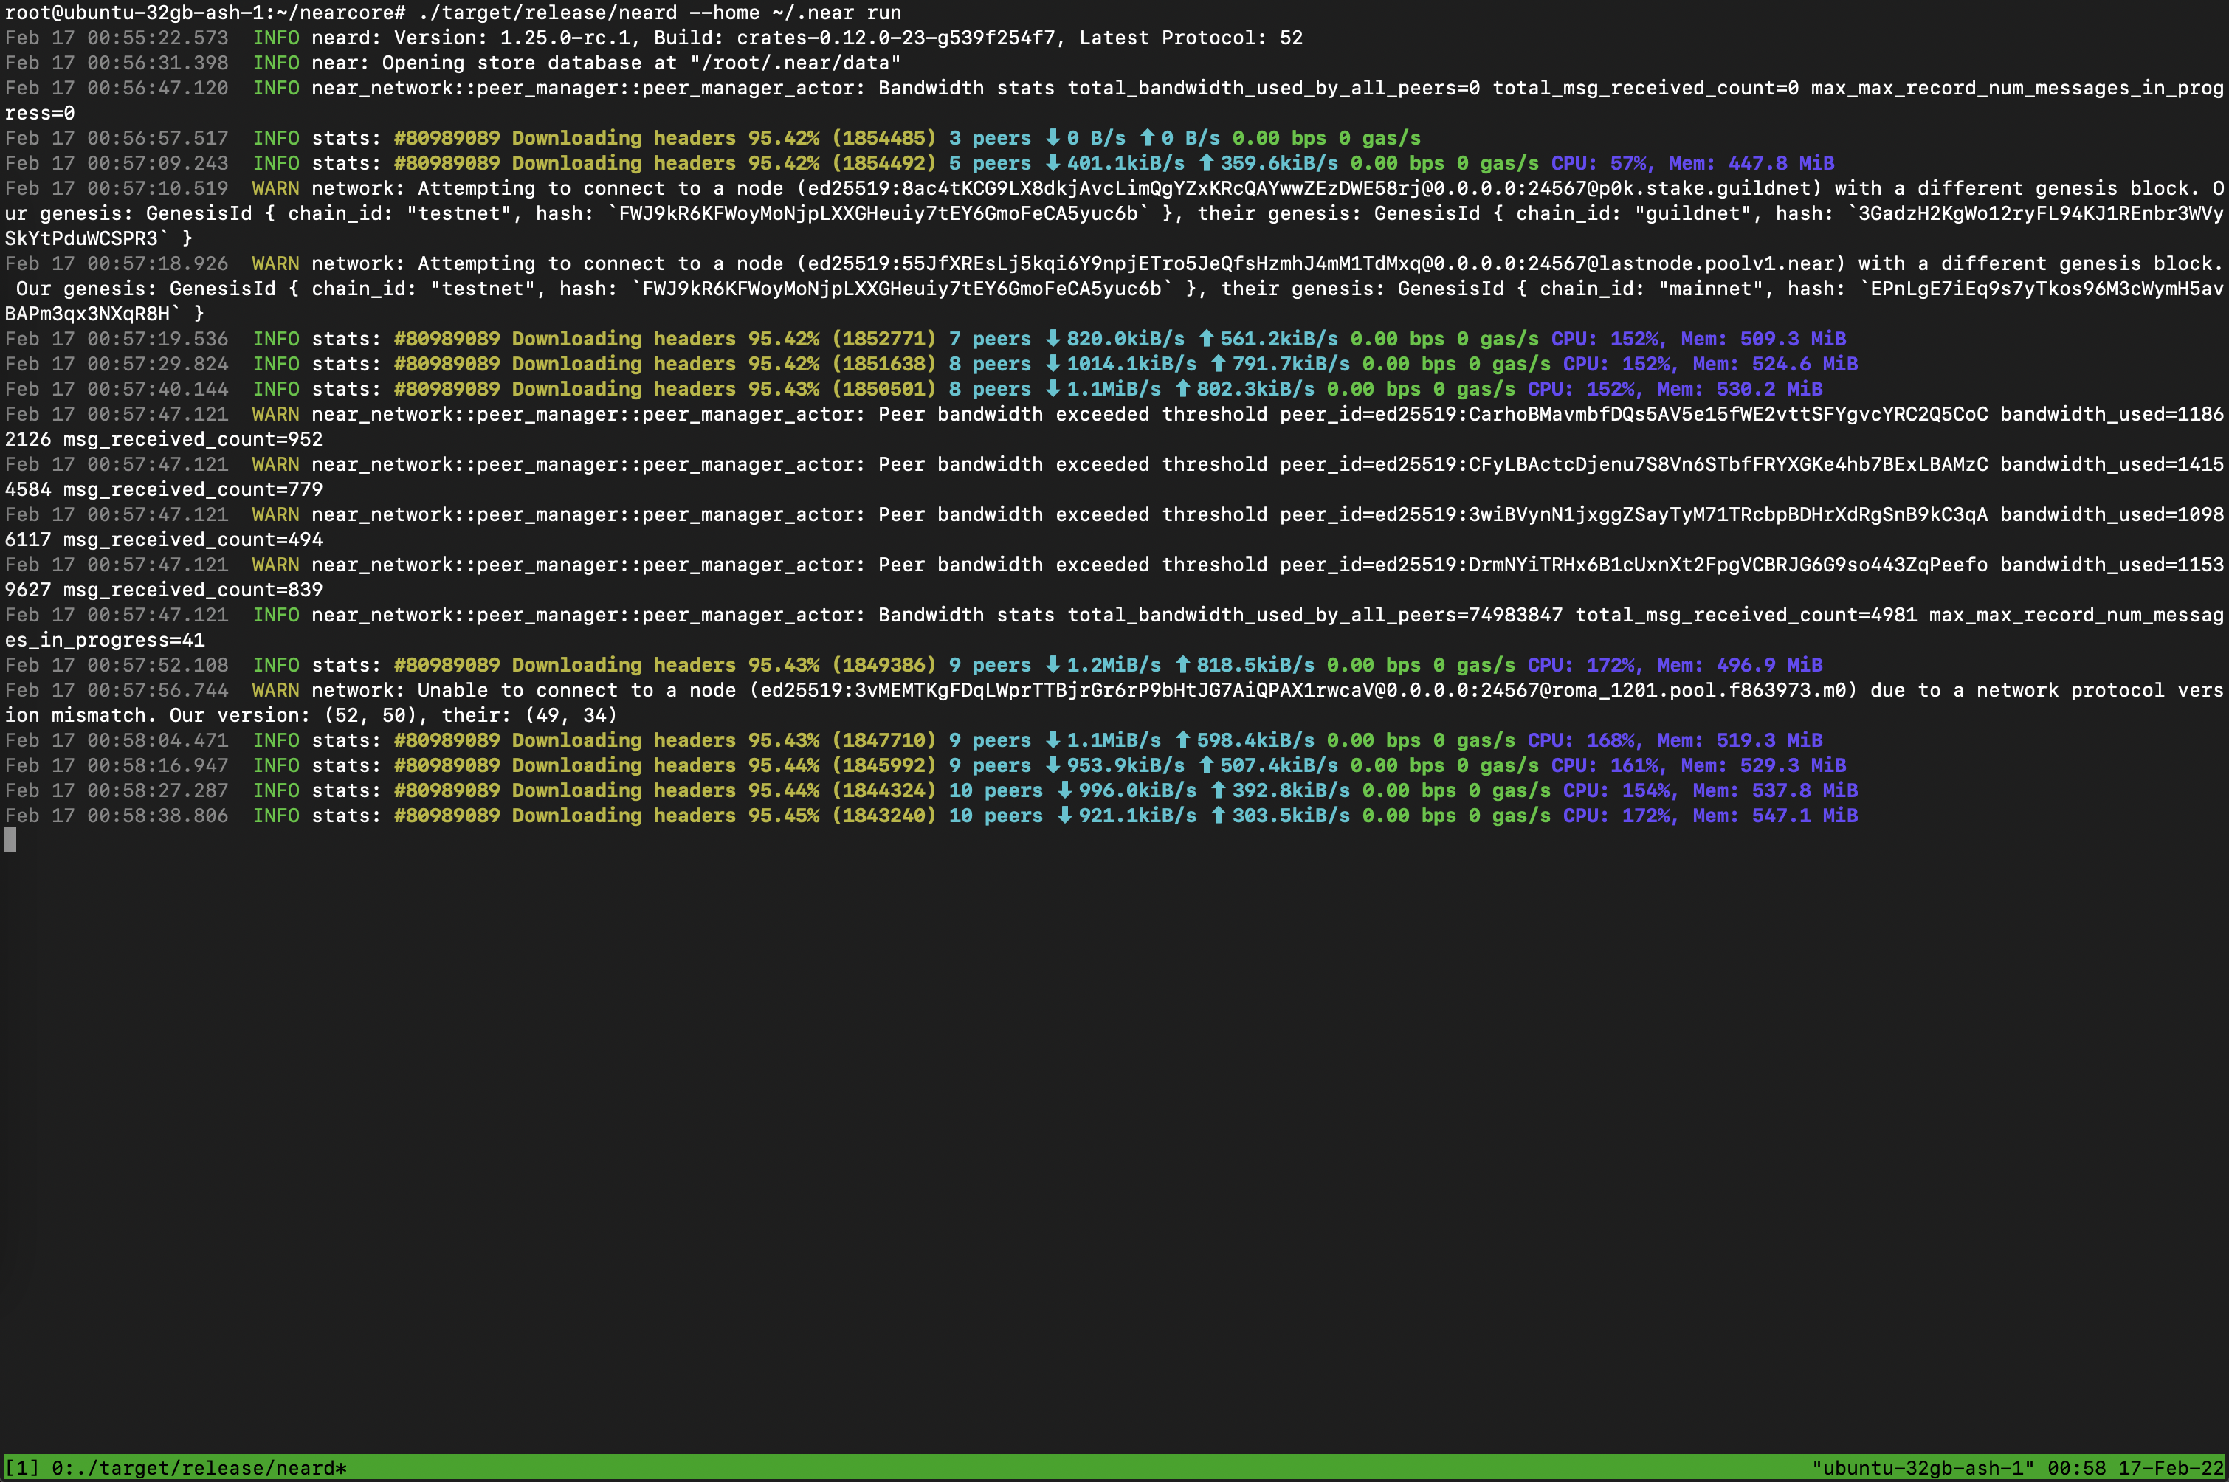The width and height of the screenshot is (2229, 1482).
Task: Click block height #80989089 in last line
Action: click(x=447, y=816)
